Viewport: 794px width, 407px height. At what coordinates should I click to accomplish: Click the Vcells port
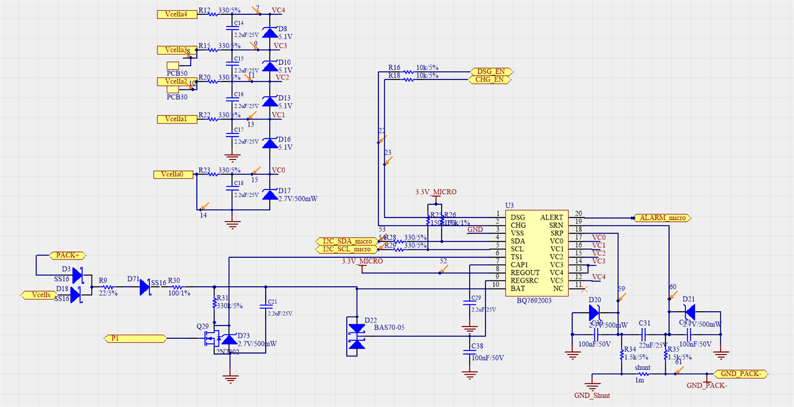click(40, 295)
